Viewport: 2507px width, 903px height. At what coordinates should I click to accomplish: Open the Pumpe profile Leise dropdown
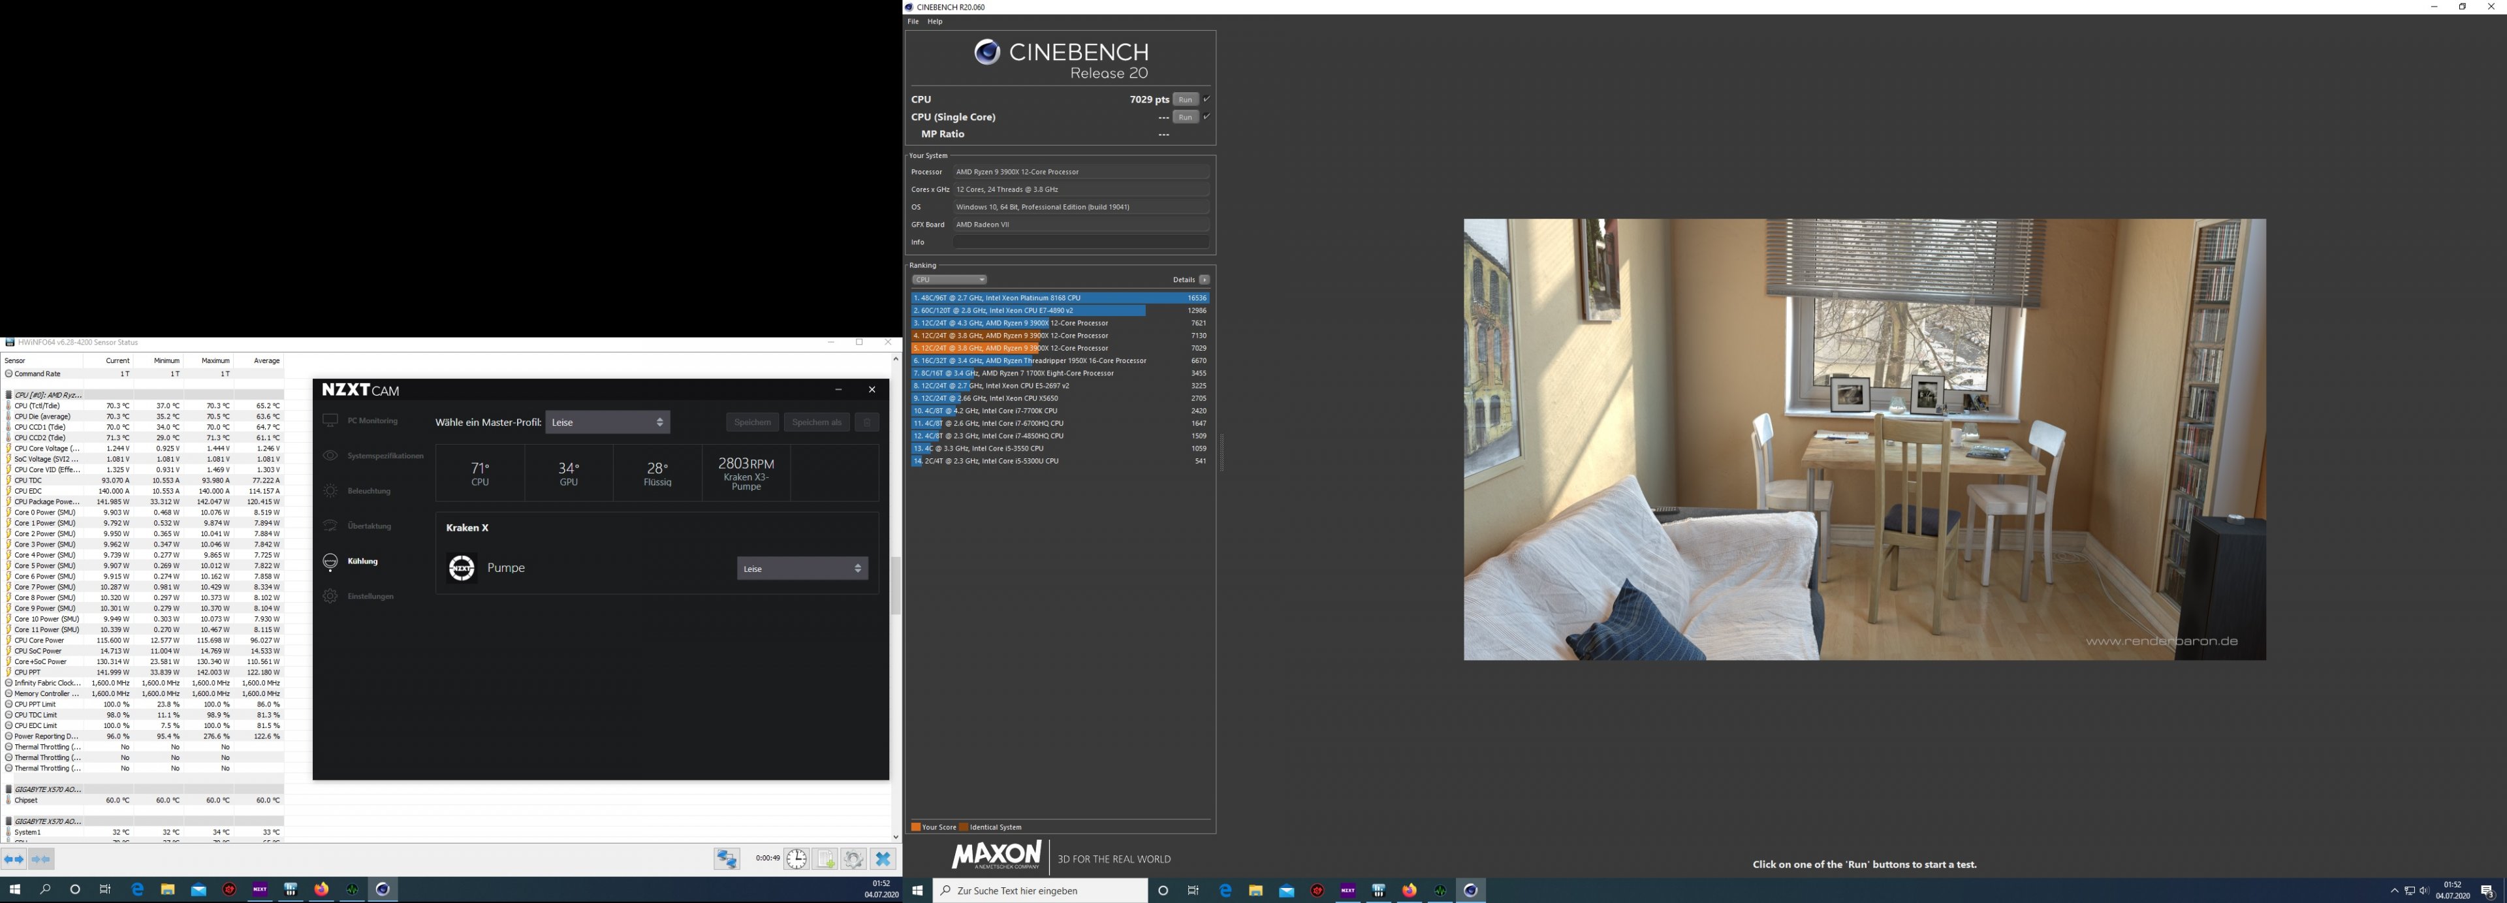pyautogui.click(x=802, y=568)
